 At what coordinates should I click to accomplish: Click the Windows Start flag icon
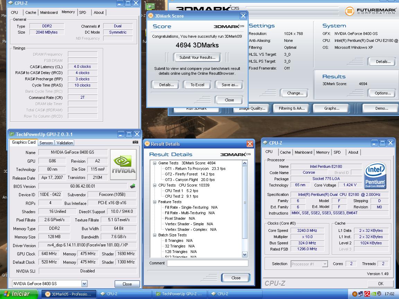click(7, 294)
